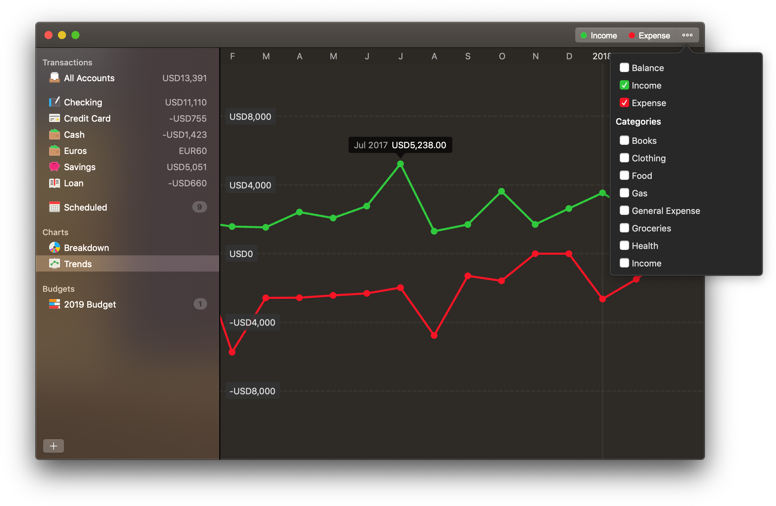This screenshot has width=776, height=506.
Task: Uncheck the Income series checkbox
Action: pyautogui.click(x=624, y=85)
